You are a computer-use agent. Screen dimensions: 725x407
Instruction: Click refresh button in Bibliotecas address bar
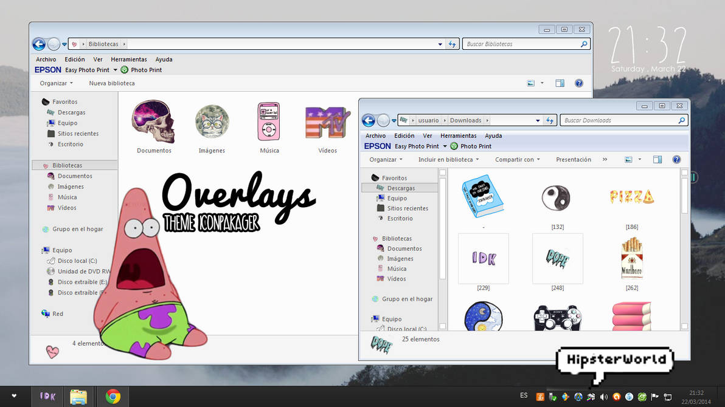click(x=452, y=44)
